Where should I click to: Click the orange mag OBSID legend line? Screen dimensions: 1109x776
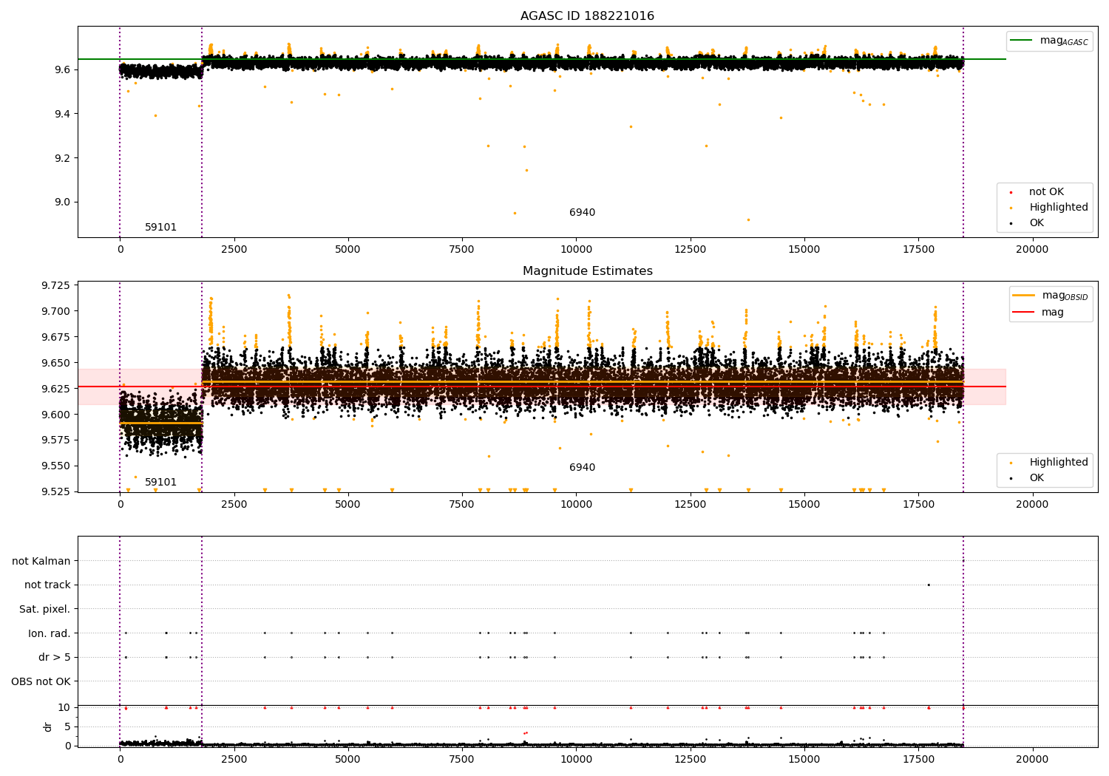[1024, 296]
